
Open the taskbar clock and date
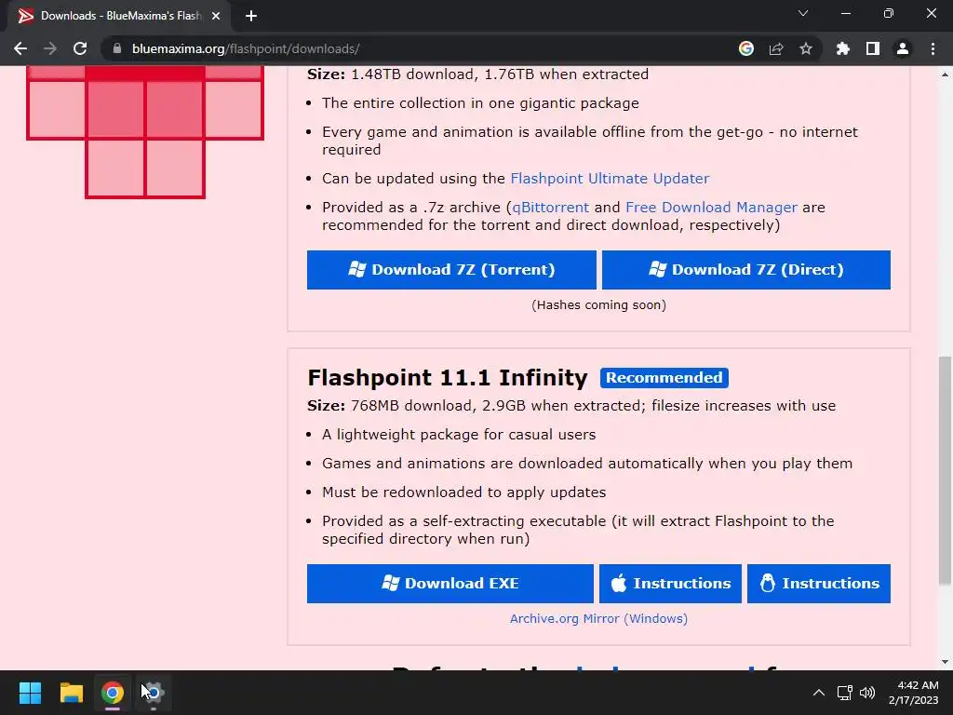914,693
